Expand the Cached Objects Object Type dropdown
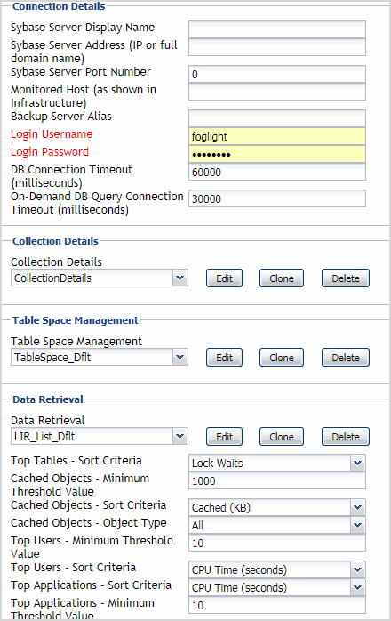Image resolution: width=391 pixels, height=621 pixels. pos(277,525)
